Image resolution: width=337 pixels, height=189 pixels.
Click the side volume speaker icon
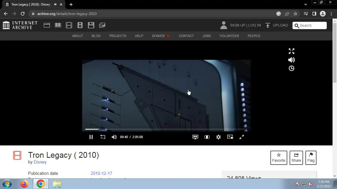tap(291, 60)
